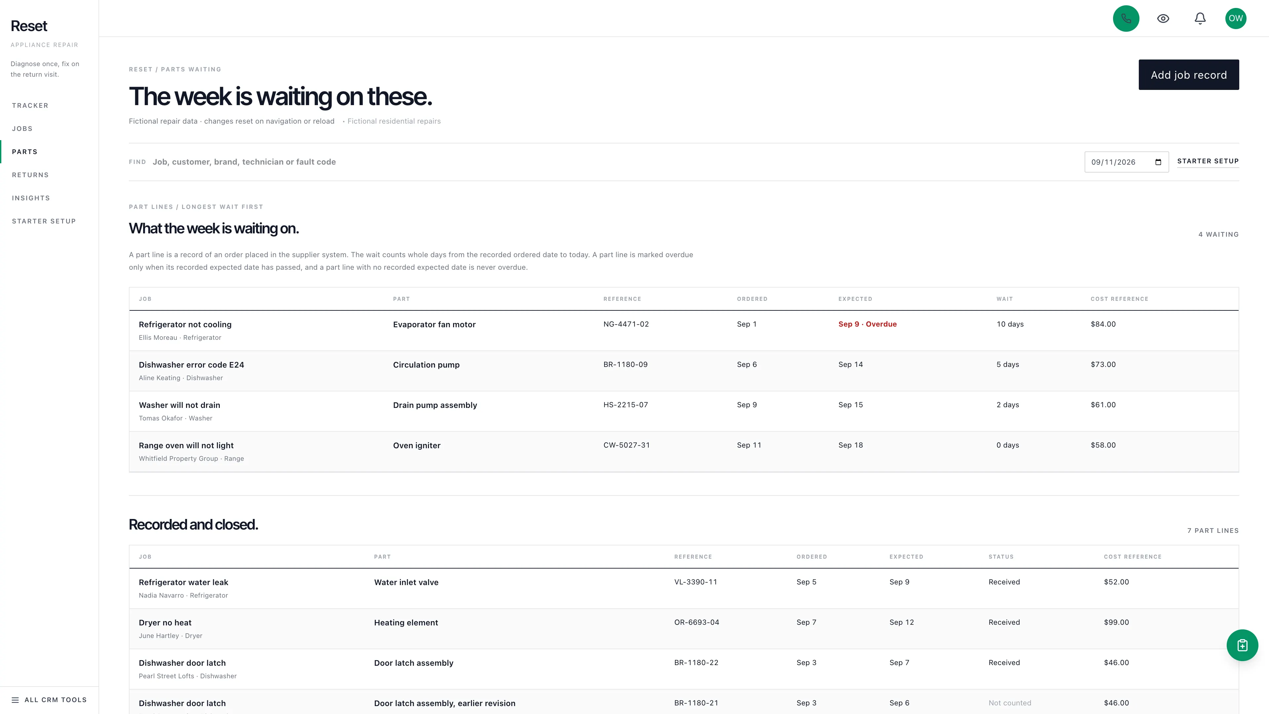This screenshot has width=1269, height=714.
Task: Open Jobs in the sidebar
Action: point(22,129)
